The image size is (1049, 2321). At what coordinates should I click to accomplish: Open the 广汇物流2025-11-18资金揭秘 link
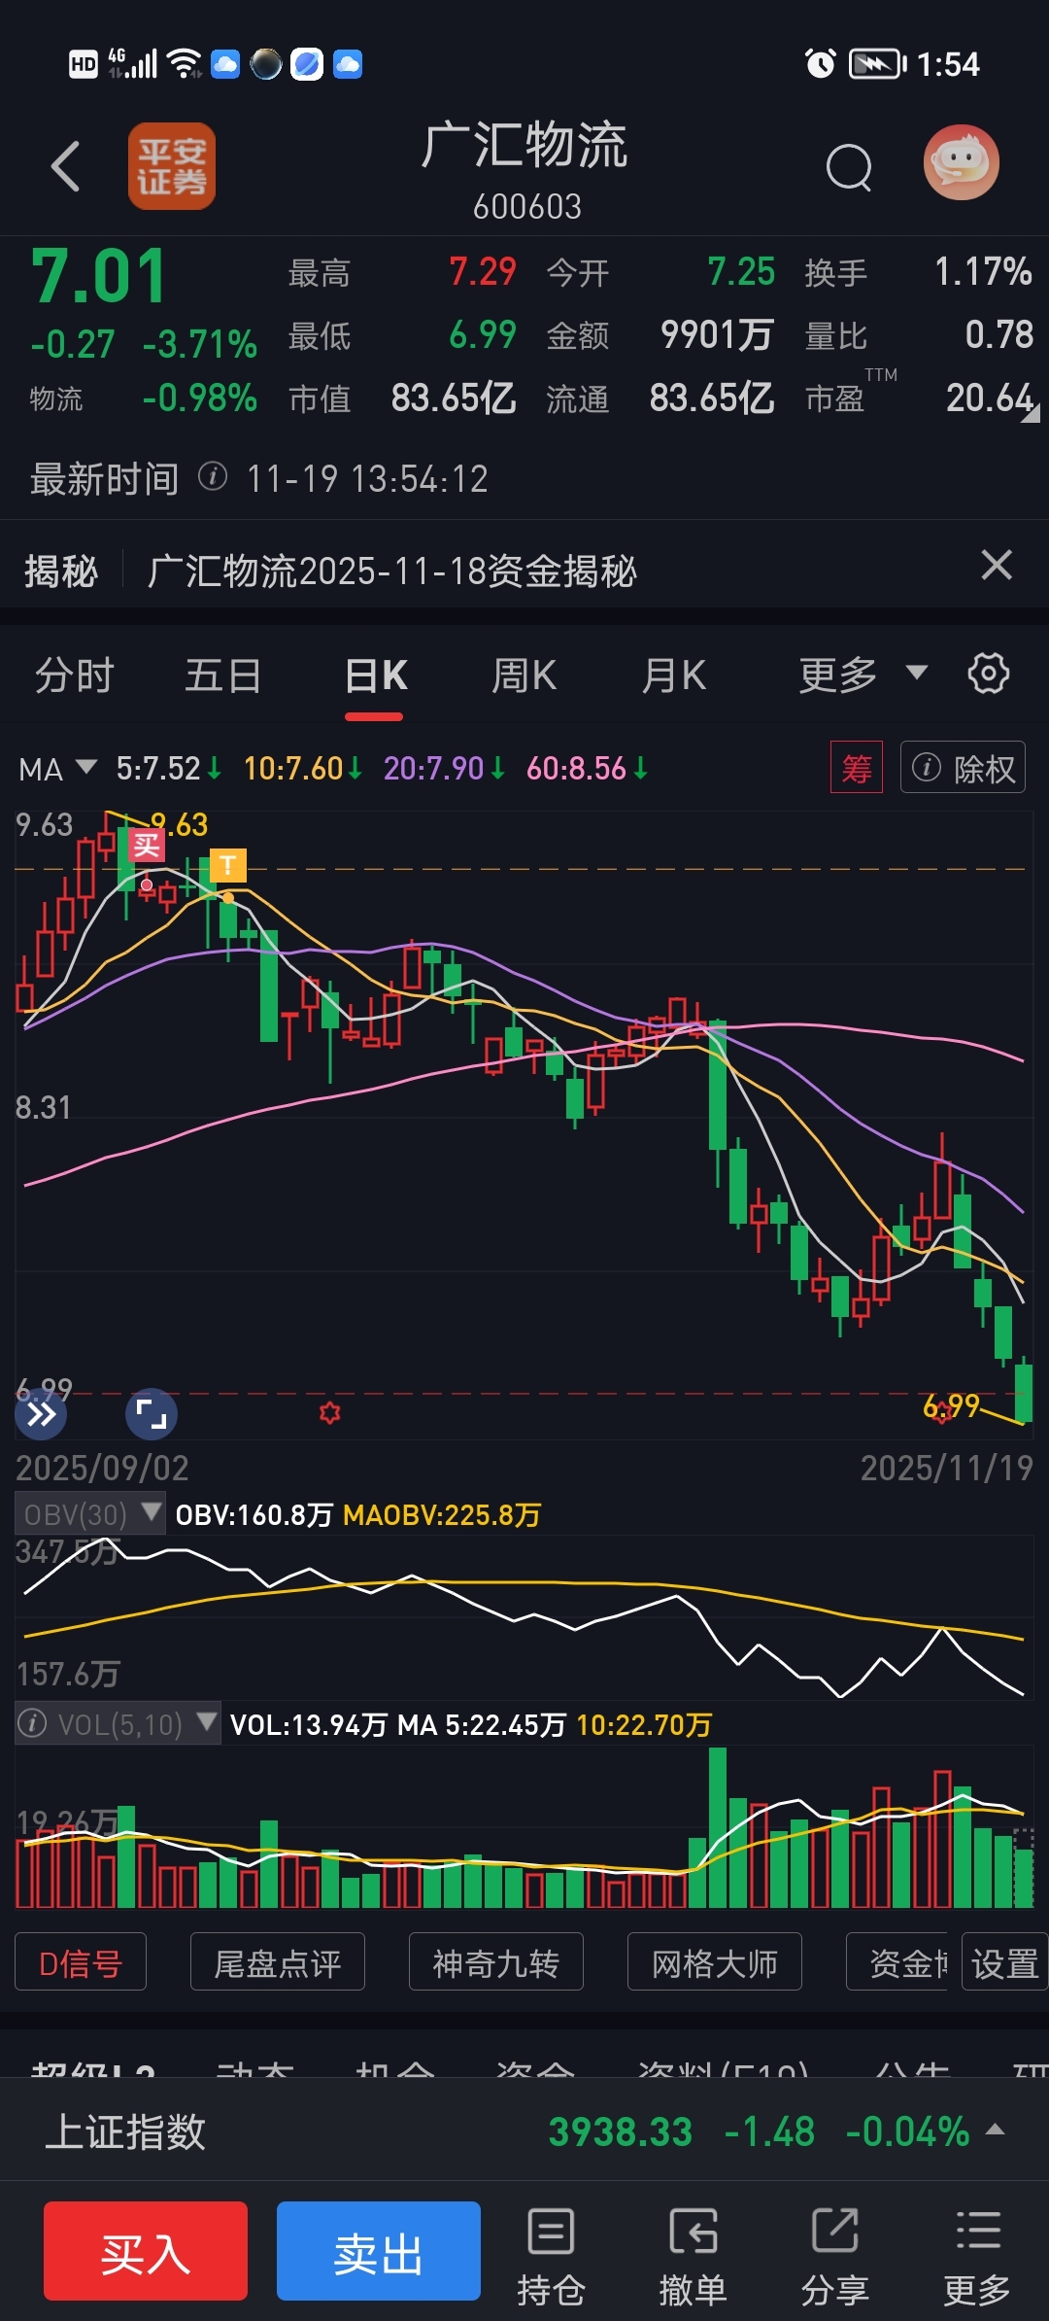pyautogui.click(x=392, y=571)
